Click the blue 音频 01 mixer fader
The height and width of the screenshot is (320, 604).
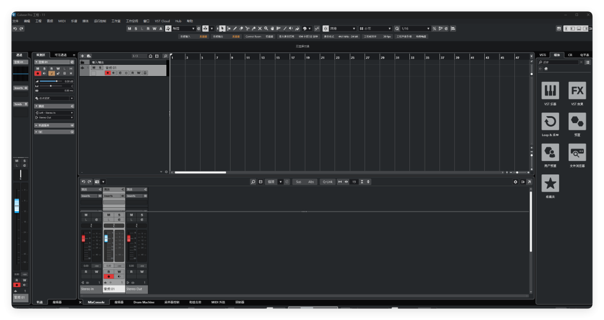pos(106,239)
